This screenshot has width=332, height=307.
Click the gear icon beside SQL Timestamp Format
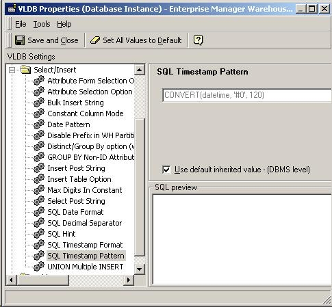coord(39,245)
